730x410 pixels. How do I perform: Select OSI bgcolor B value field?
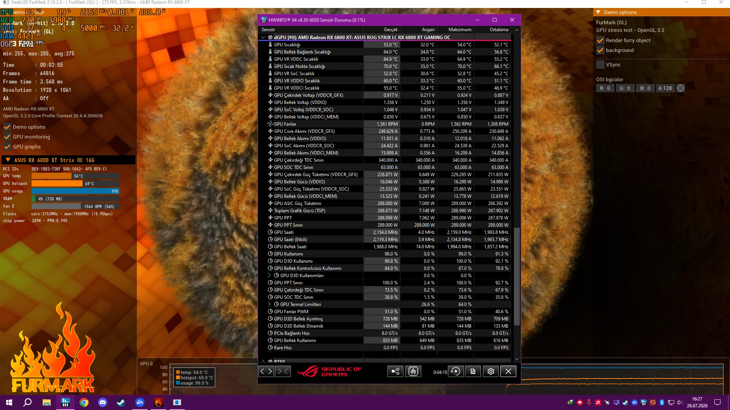point(646,88)
